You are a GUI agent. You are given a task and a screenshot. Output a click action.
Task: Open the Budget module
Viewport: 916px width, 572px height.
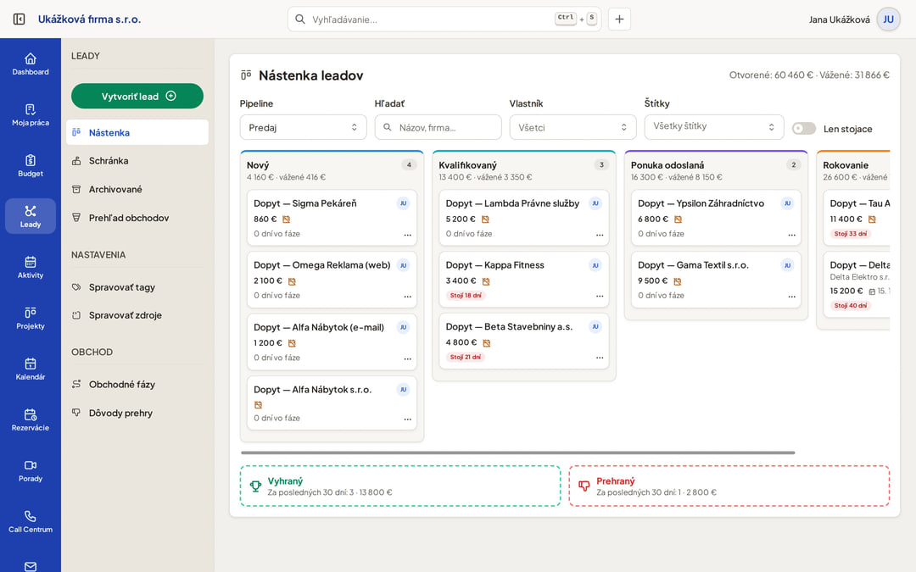point(31,166)
